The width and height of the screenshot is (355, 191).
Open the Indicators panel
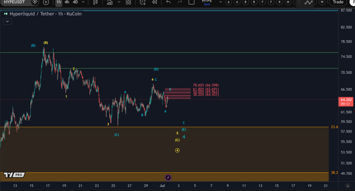pos(110,2)
